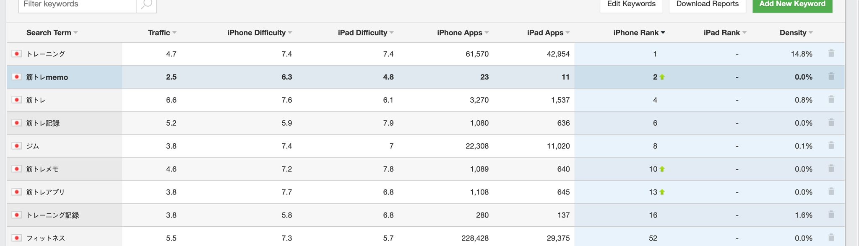Click the green Add New Keyword button
859x246 pixels.
tap(792, 5)
